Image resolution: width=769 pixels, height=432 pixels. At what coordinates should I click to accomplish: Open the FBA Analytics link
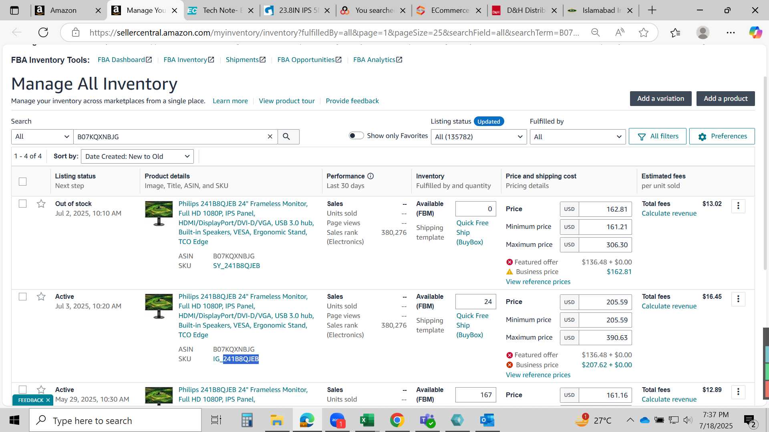pos(377,60)
